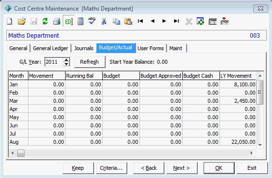Click the horizontal scrollbar left arrow
This screenshot has height=178, width=272.
click(13, 153)
